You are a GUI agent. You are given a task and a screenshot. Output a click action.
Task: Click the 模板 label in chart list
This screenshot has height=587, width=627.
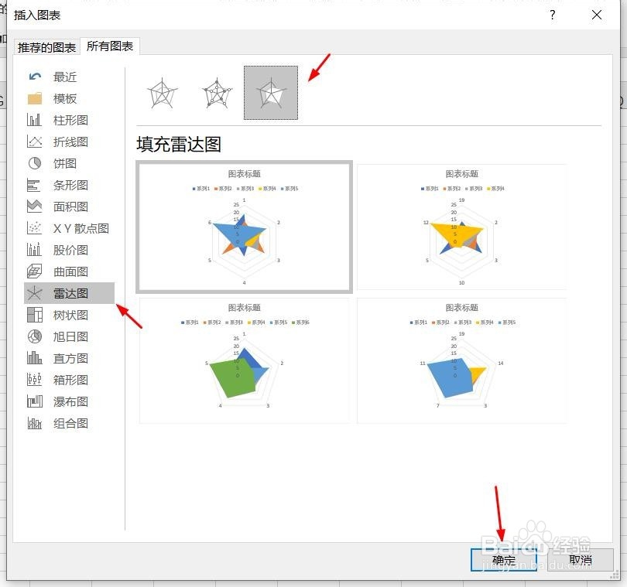coord(65,98)
